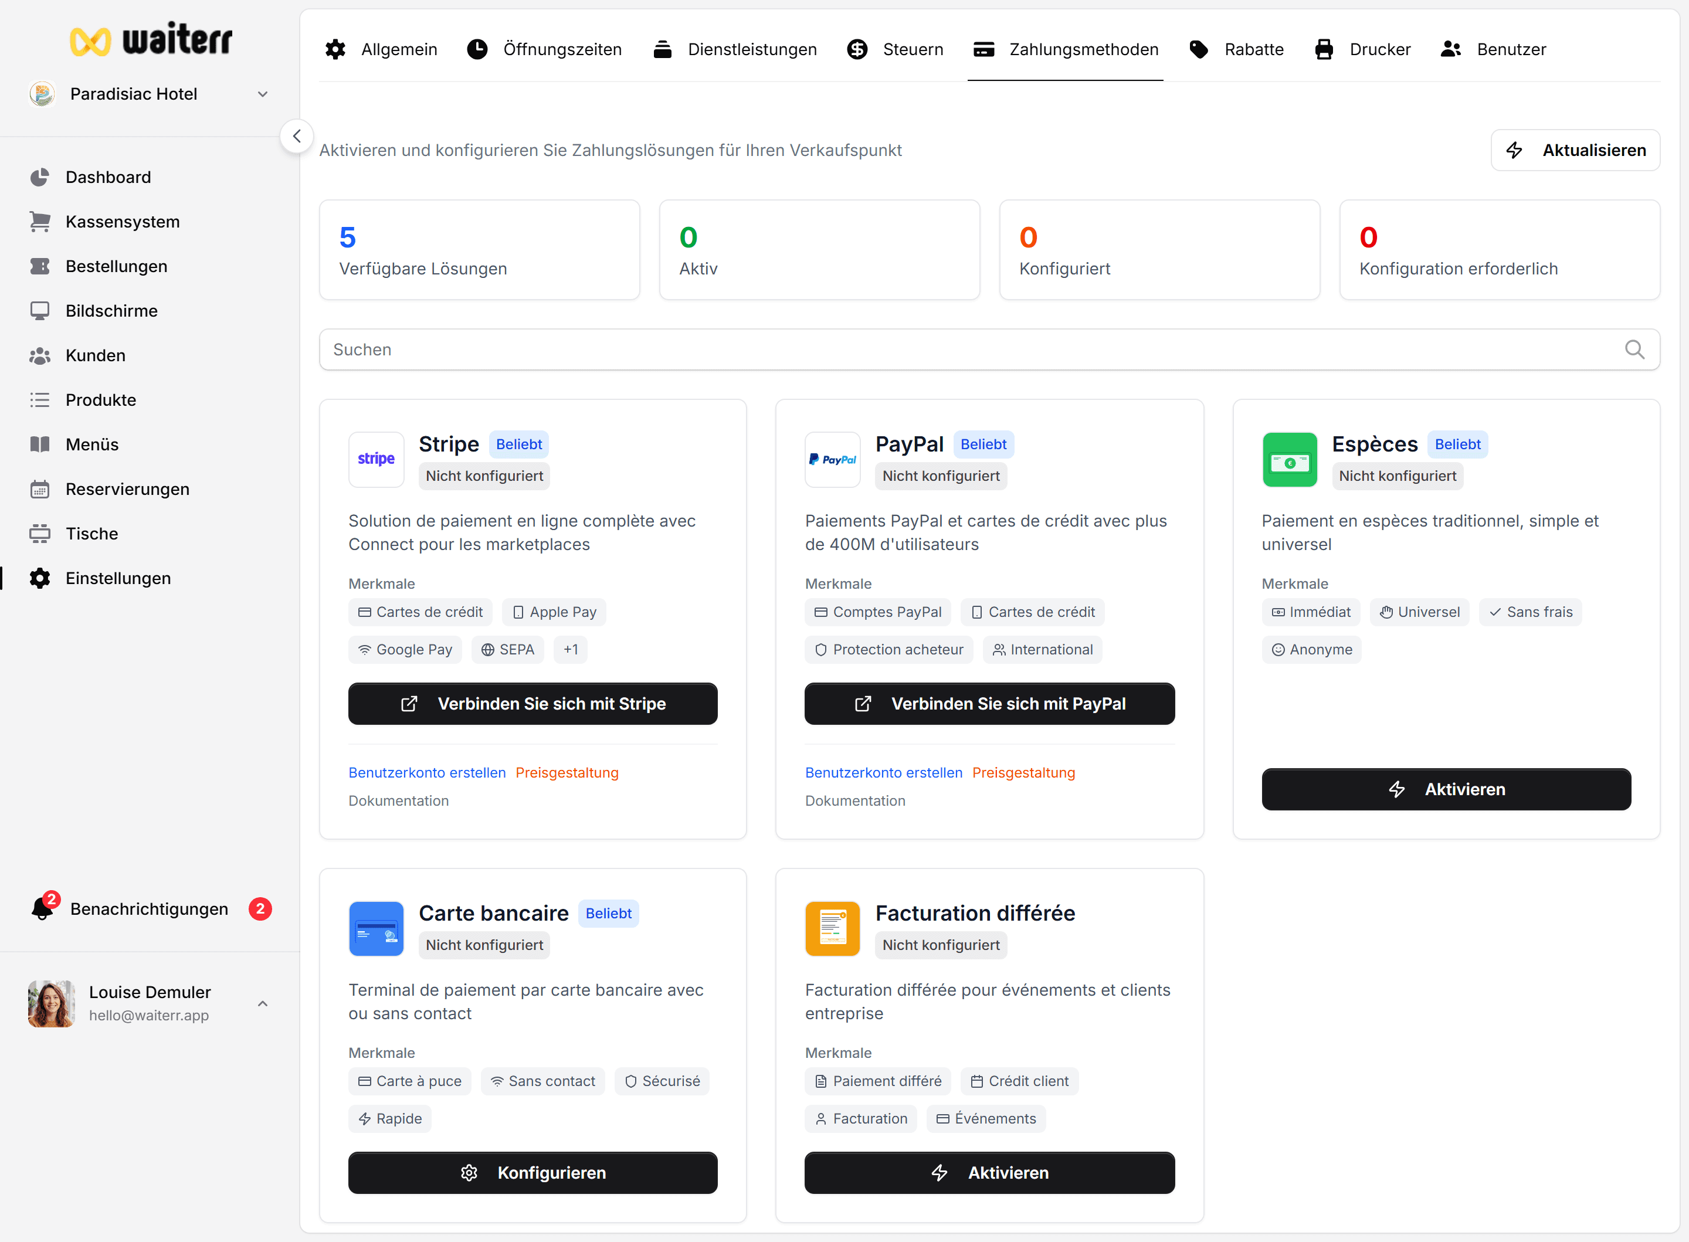Click the notification bell icon
The image size is (1689, 1242).
pyautogui.click(x=43, y=909)
